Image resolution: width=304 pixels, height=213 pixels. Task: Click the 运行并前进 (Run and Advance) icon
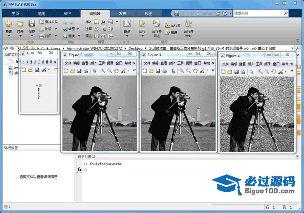(x=156, y=23)
